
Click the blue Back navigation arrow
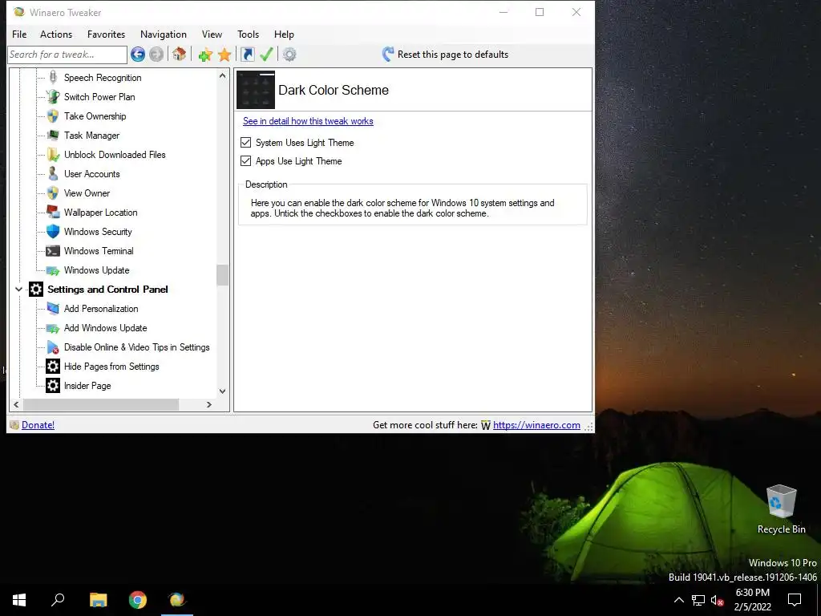tap(138, 54)
